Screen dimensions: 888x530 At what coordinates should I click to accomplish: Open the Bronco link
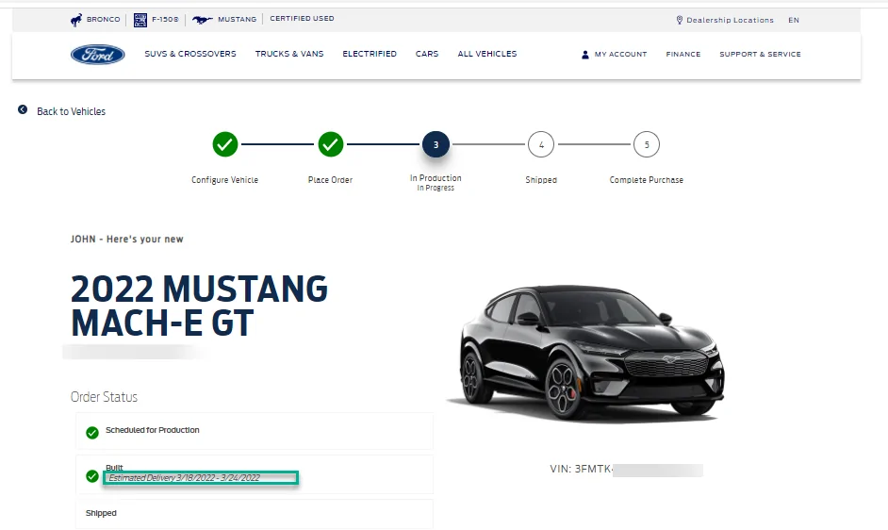pyautogui.click(x=103, y=19)
